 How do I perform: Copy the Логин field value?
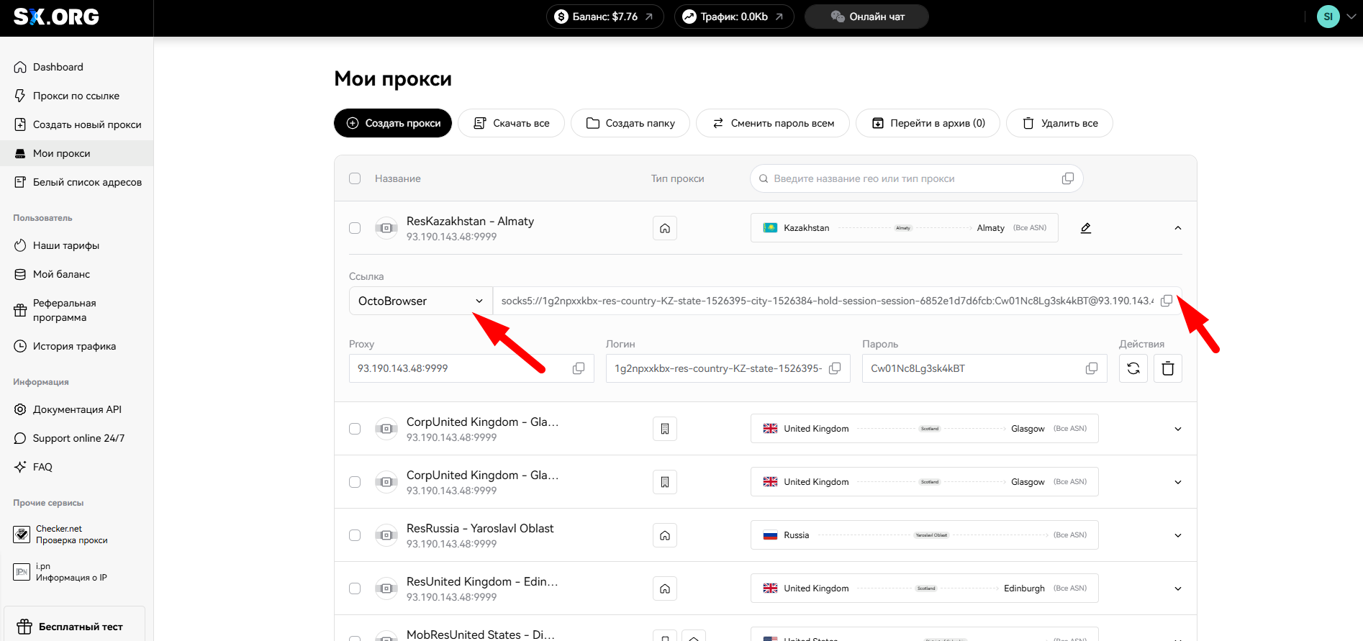[835, 368]
